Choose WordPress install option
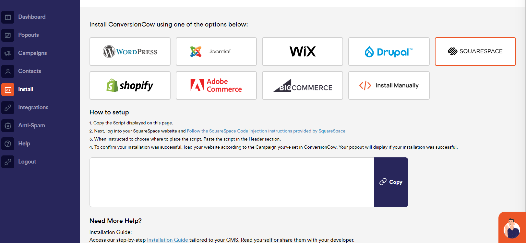The width and height of the screenshot is (526, 243). [x=130, y=52]
